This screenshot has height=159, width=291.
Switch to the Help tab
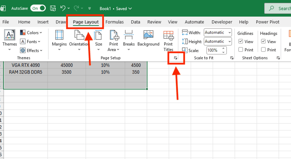tap(244, 22)
